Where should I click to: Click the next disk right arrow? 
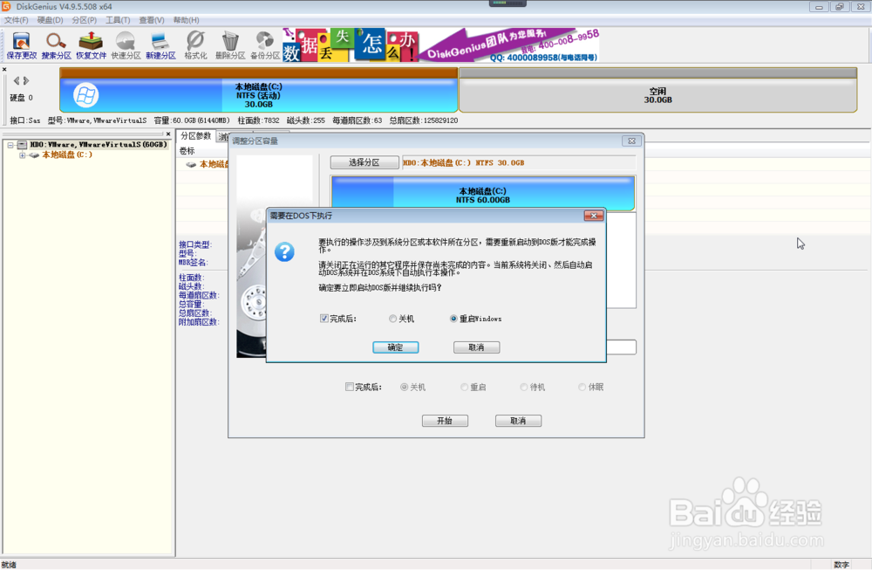26,80
